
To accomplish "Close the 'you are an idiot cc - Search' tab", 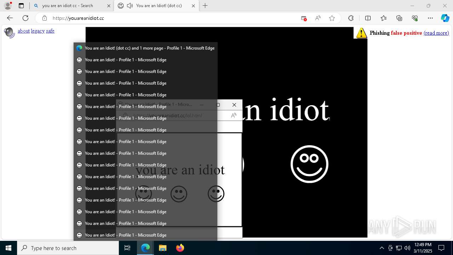I will point(108,6).
